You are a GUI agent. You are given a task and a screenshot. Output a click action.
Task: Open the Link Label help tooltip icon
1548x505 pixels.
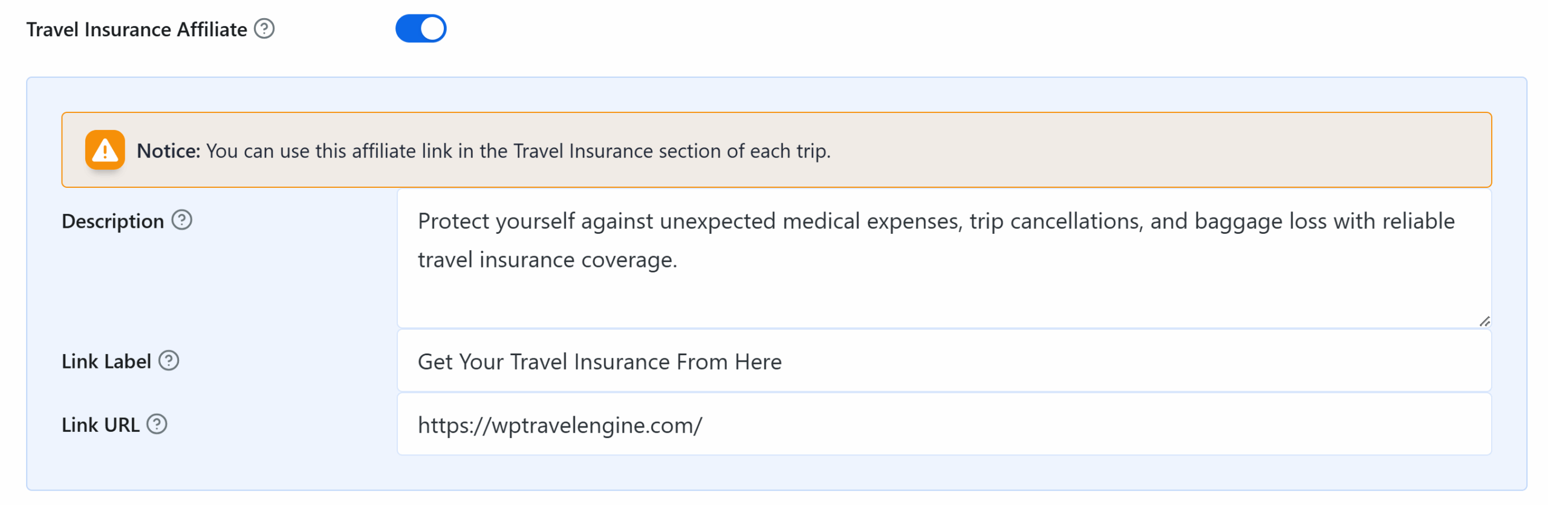[169, 361]
